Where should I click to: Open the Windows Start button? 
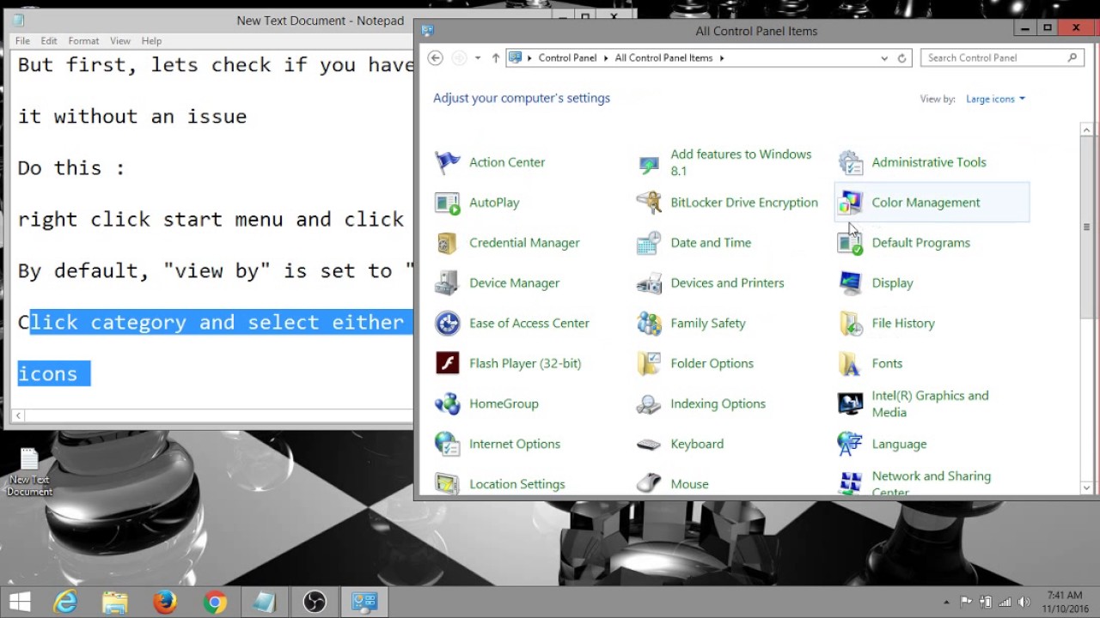[19, 602]
